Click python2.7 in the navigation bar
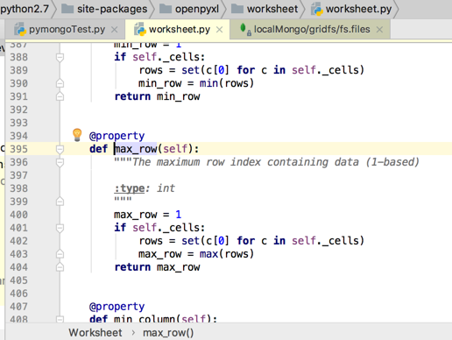This screenshot has height=340, width=452. [25, 9]
